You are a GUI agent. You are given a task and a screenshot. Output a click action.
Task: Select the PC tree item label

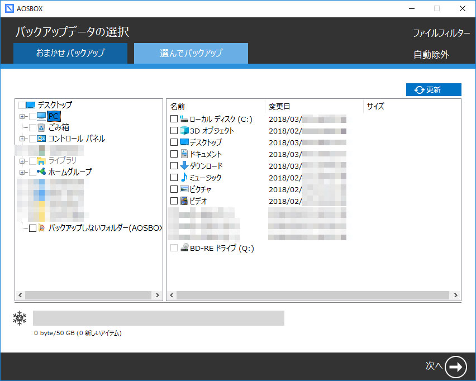(x=54, y=116)
